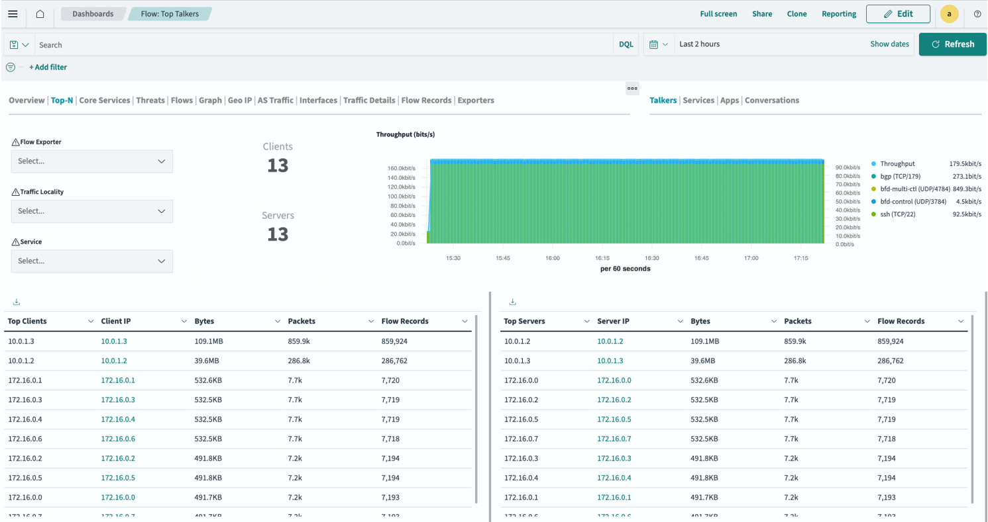Image resolution: width=988 pixels, height=522 pixels.
Task: Add a filter
Action: click(x=48, y=67)
